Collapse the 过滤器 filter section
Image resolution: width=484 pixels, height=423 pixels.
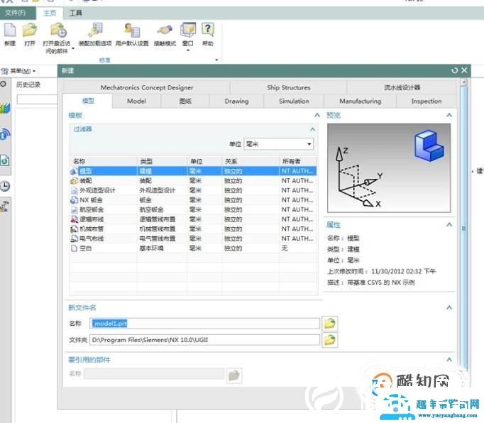[313, 129]
